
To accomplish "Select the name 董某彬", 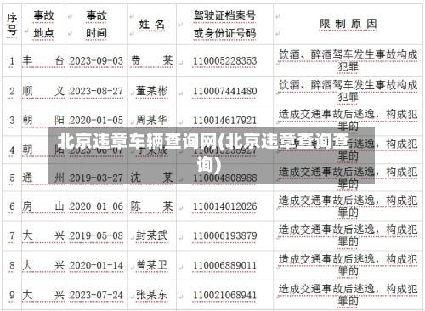I will (151, 91).
